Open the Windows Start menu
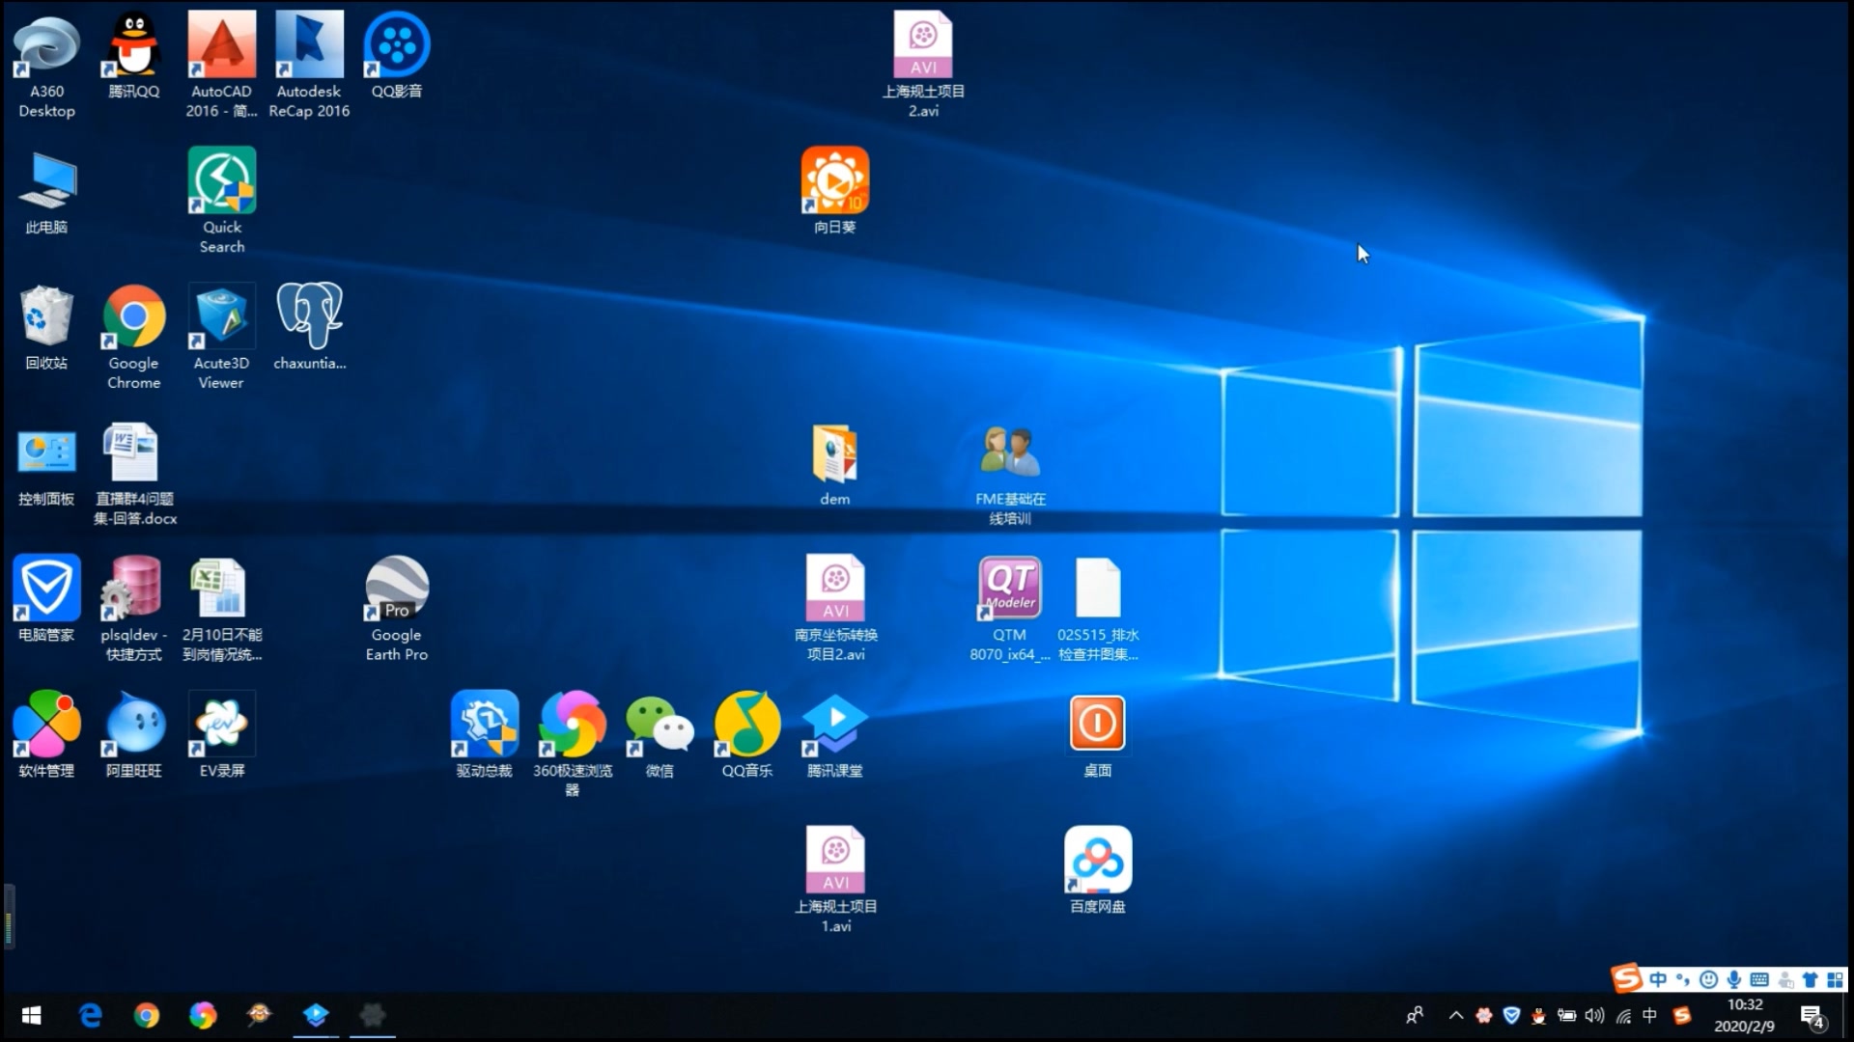 point(31,1015)
